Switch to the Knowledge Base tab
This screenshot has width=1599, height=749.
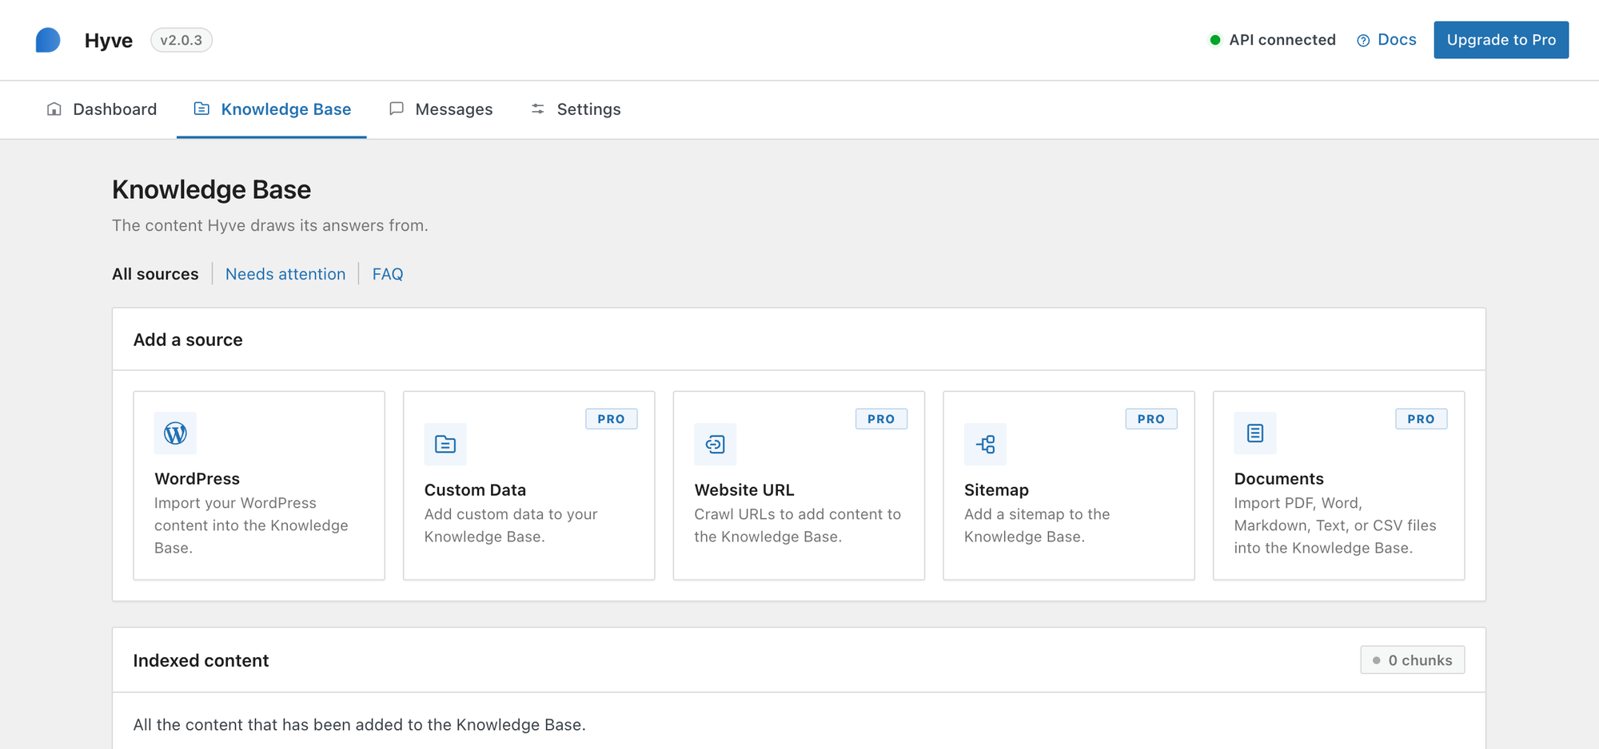[272, 109]
